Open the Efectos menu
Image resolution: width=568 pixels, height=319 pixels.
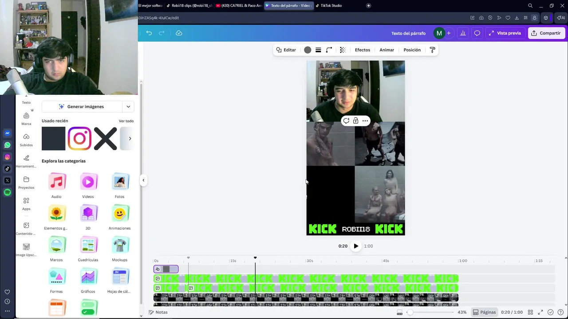(x=363, y=50)
